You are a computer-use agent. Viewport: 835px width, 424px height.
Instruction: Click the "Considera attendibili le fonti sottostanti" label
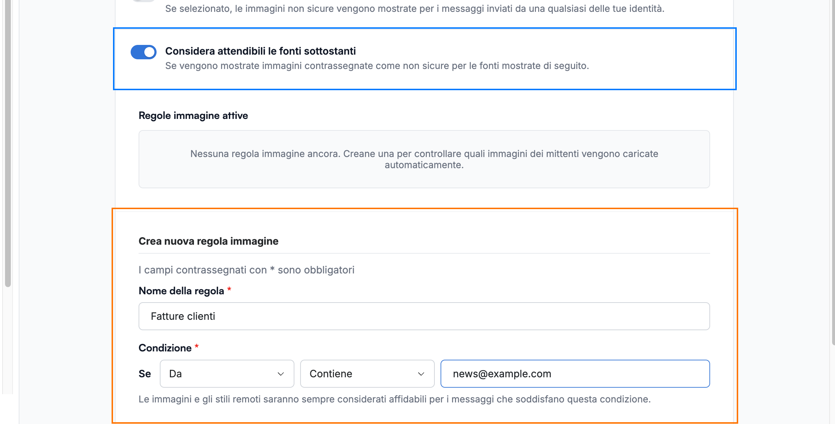point(260,51)
